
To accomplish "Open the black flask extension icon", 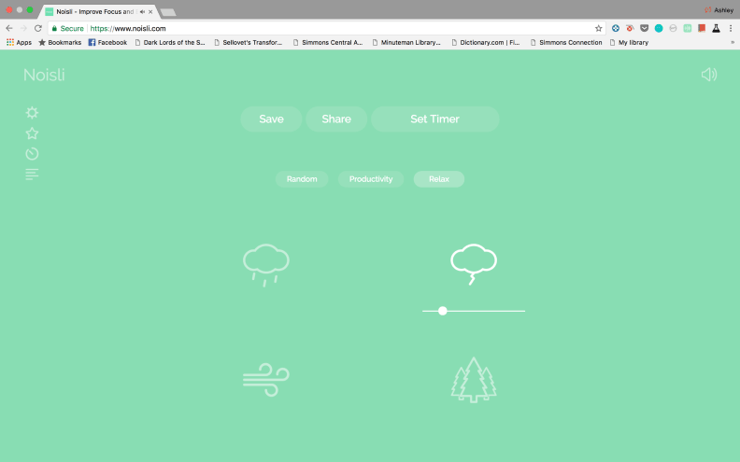I will 716,28.
